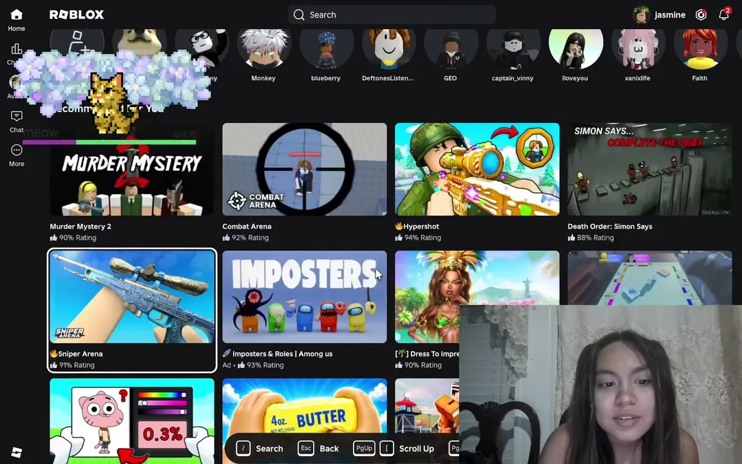Click the 88% Rating text

[595, 238]
